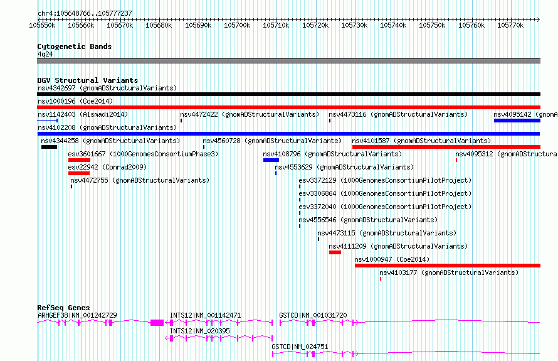Open the nsv4560728 variant label

coord(272,141)
